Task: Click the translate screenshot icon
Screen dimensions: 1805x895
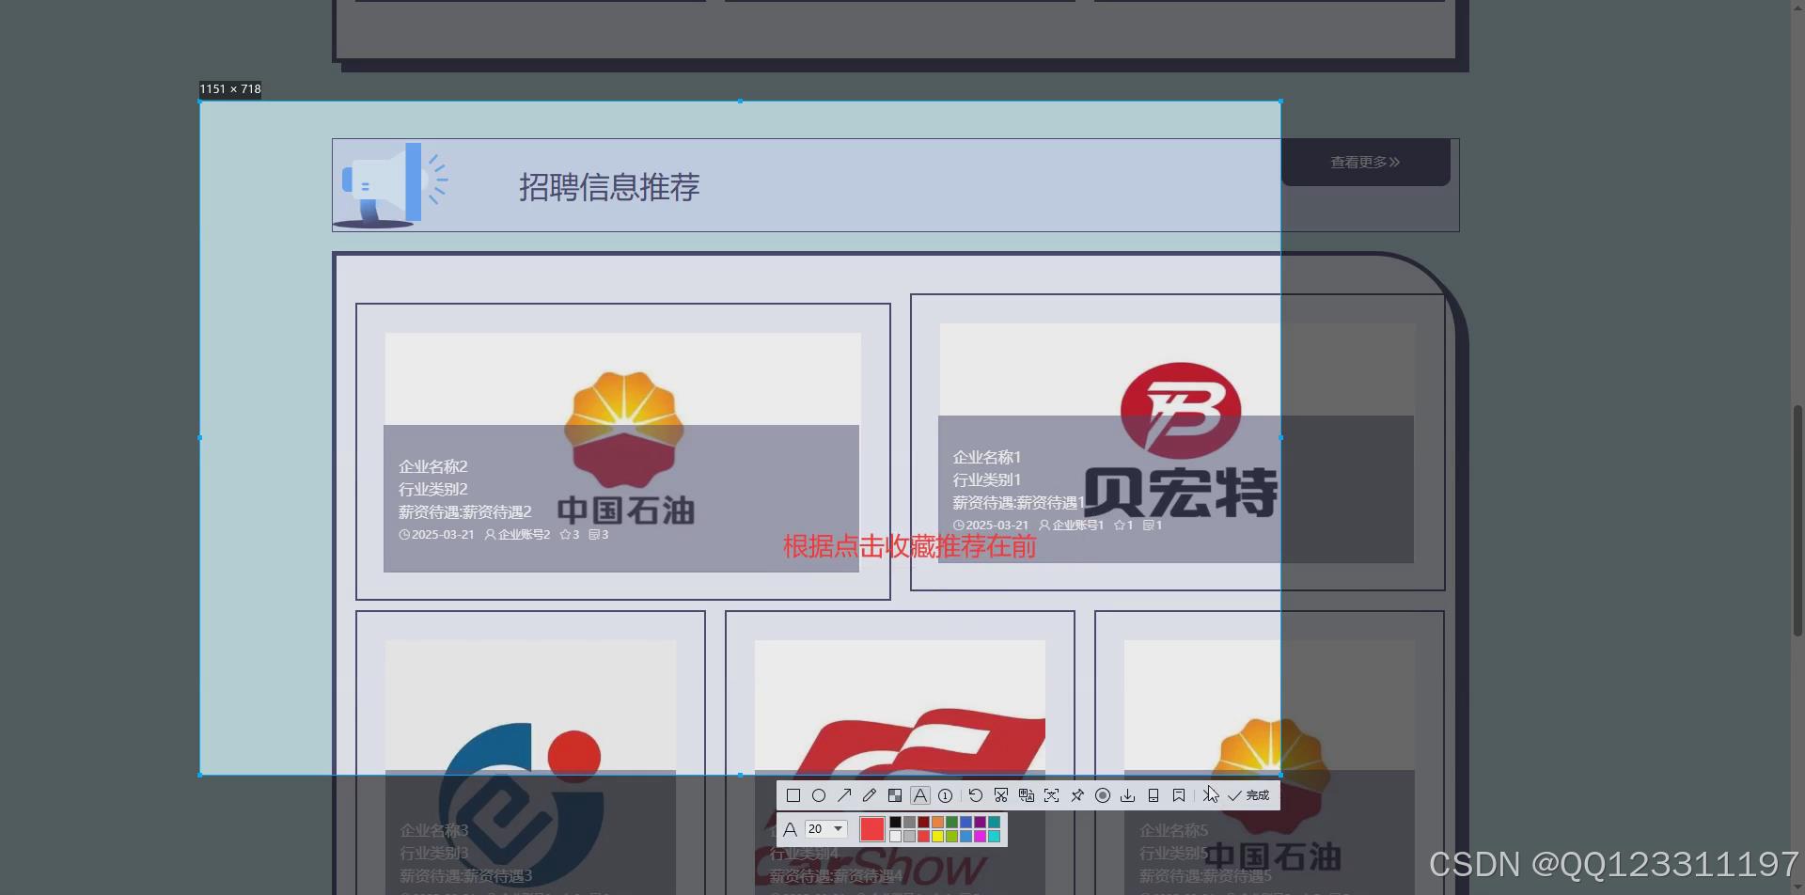Action: click(1027, 795)
